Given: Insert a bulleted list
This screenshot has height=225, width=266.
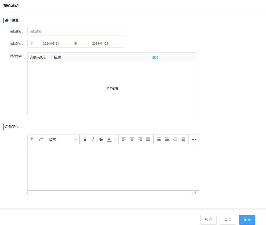Looking at the screenshot, I should [x=159, y=139].
